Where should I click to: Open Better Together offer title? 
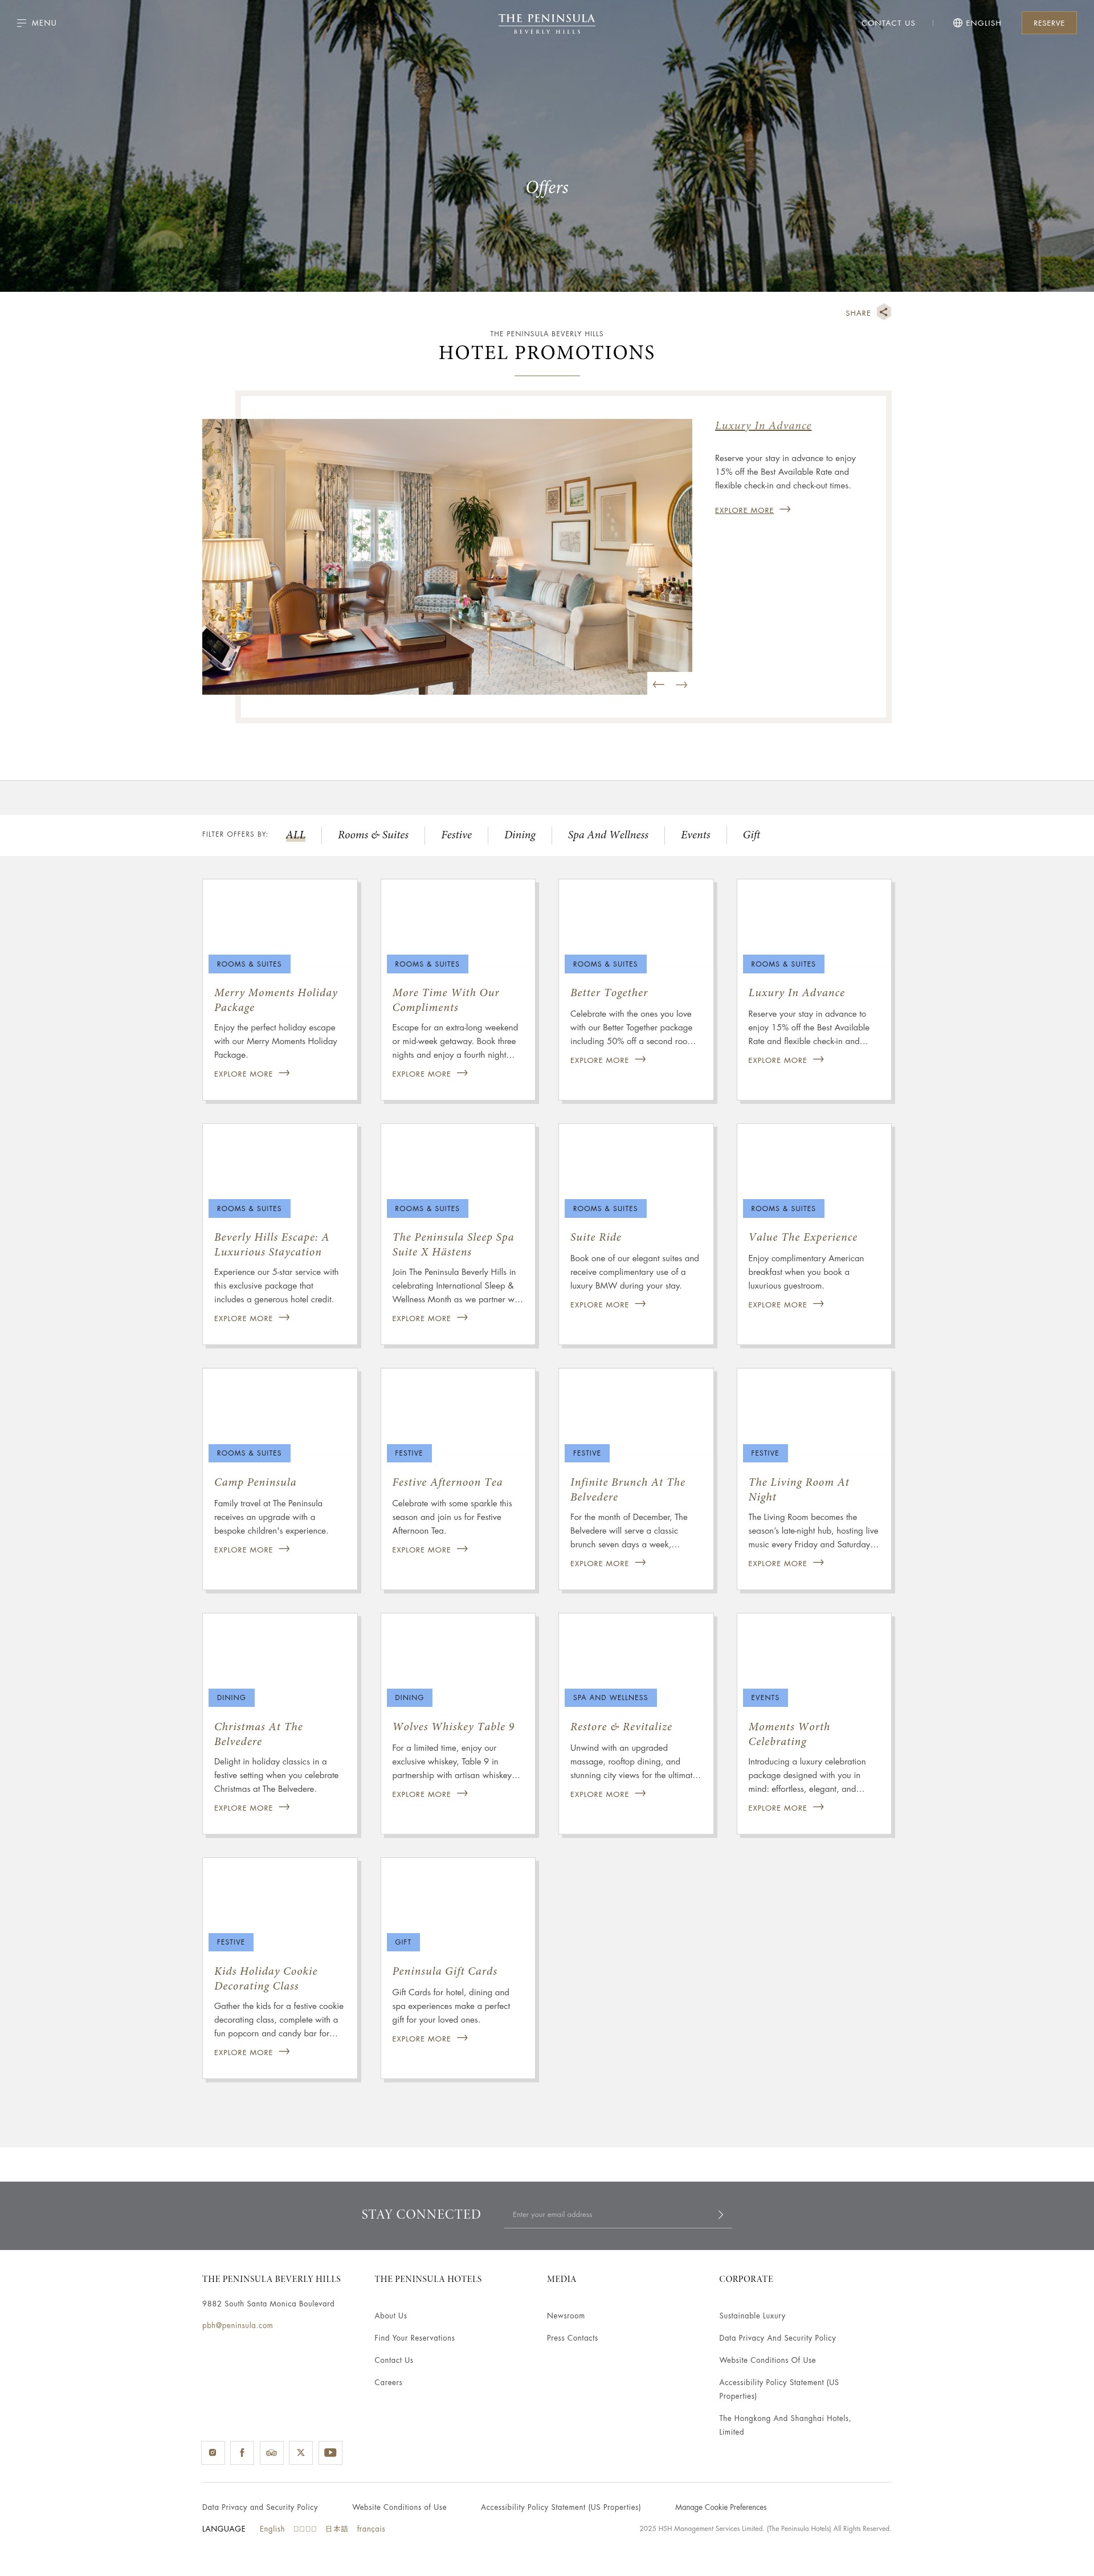click(609, 993)
